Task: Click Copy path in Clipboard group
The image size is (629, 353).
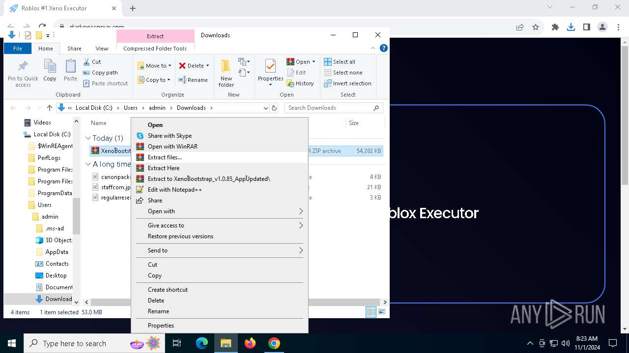Action: click(100, 73)
